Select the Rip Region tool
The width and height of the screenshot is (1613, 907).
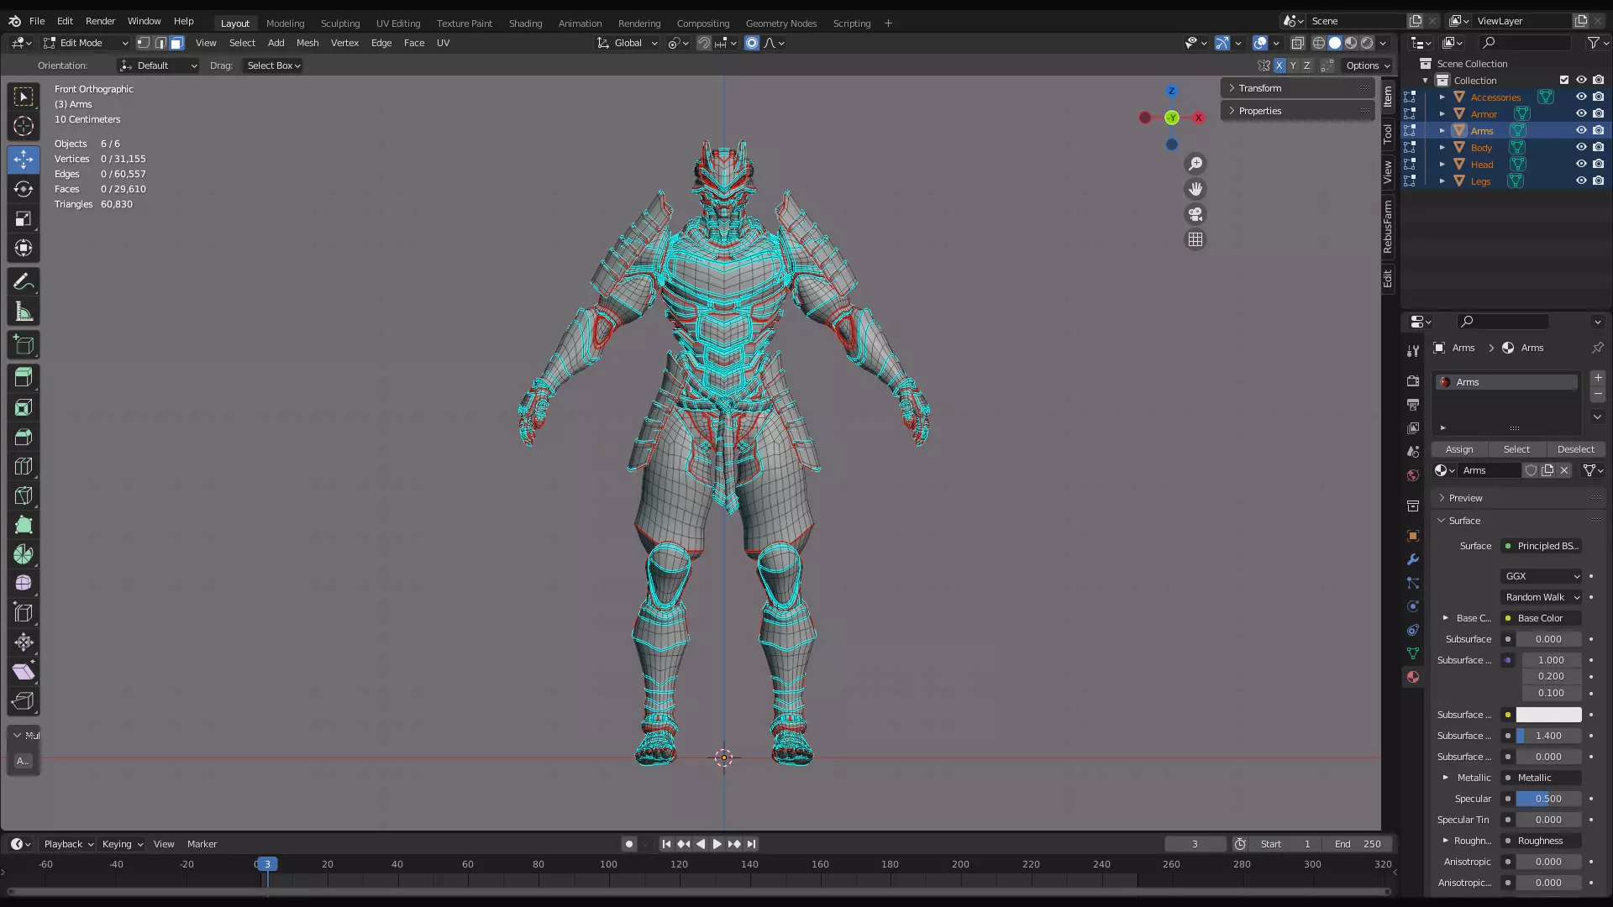24,701
